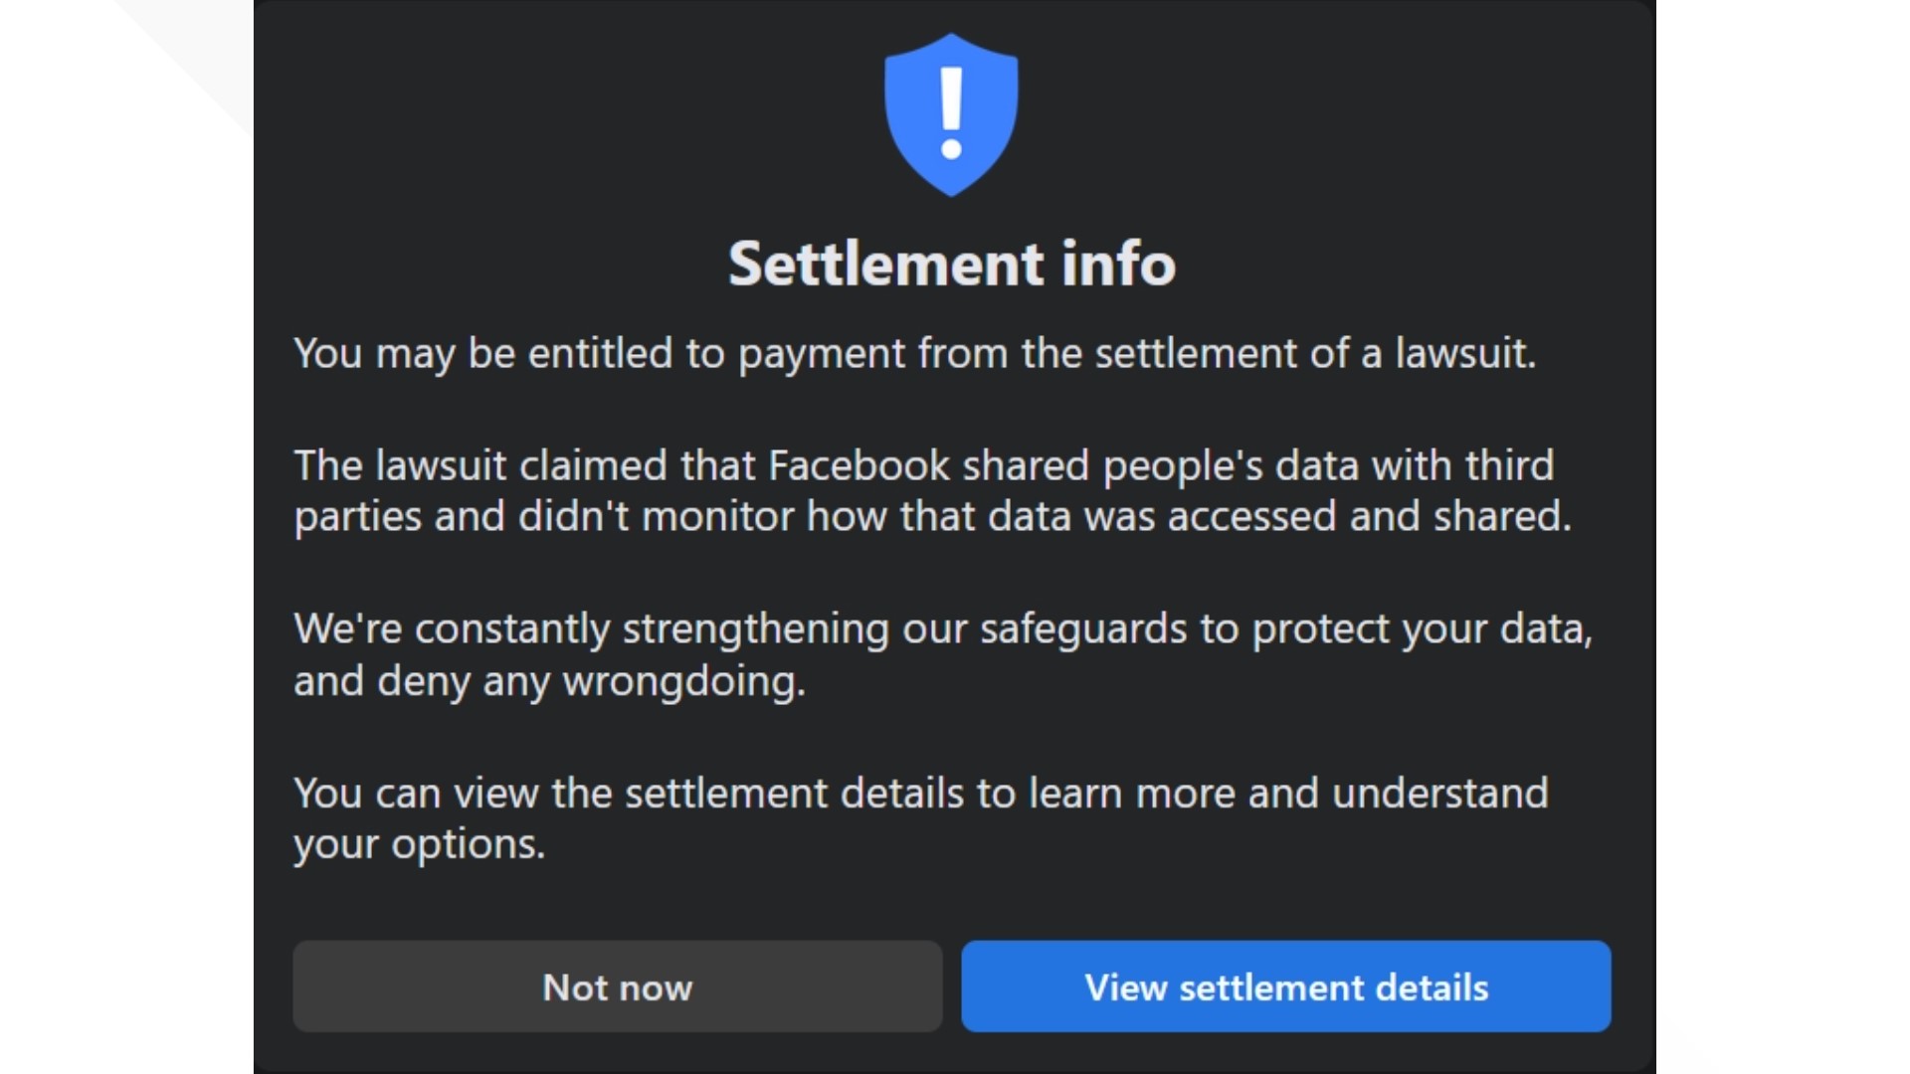Click the paragraph about Facebook sharing data
1910x1074 pixels.
click(x=923, y=490)
